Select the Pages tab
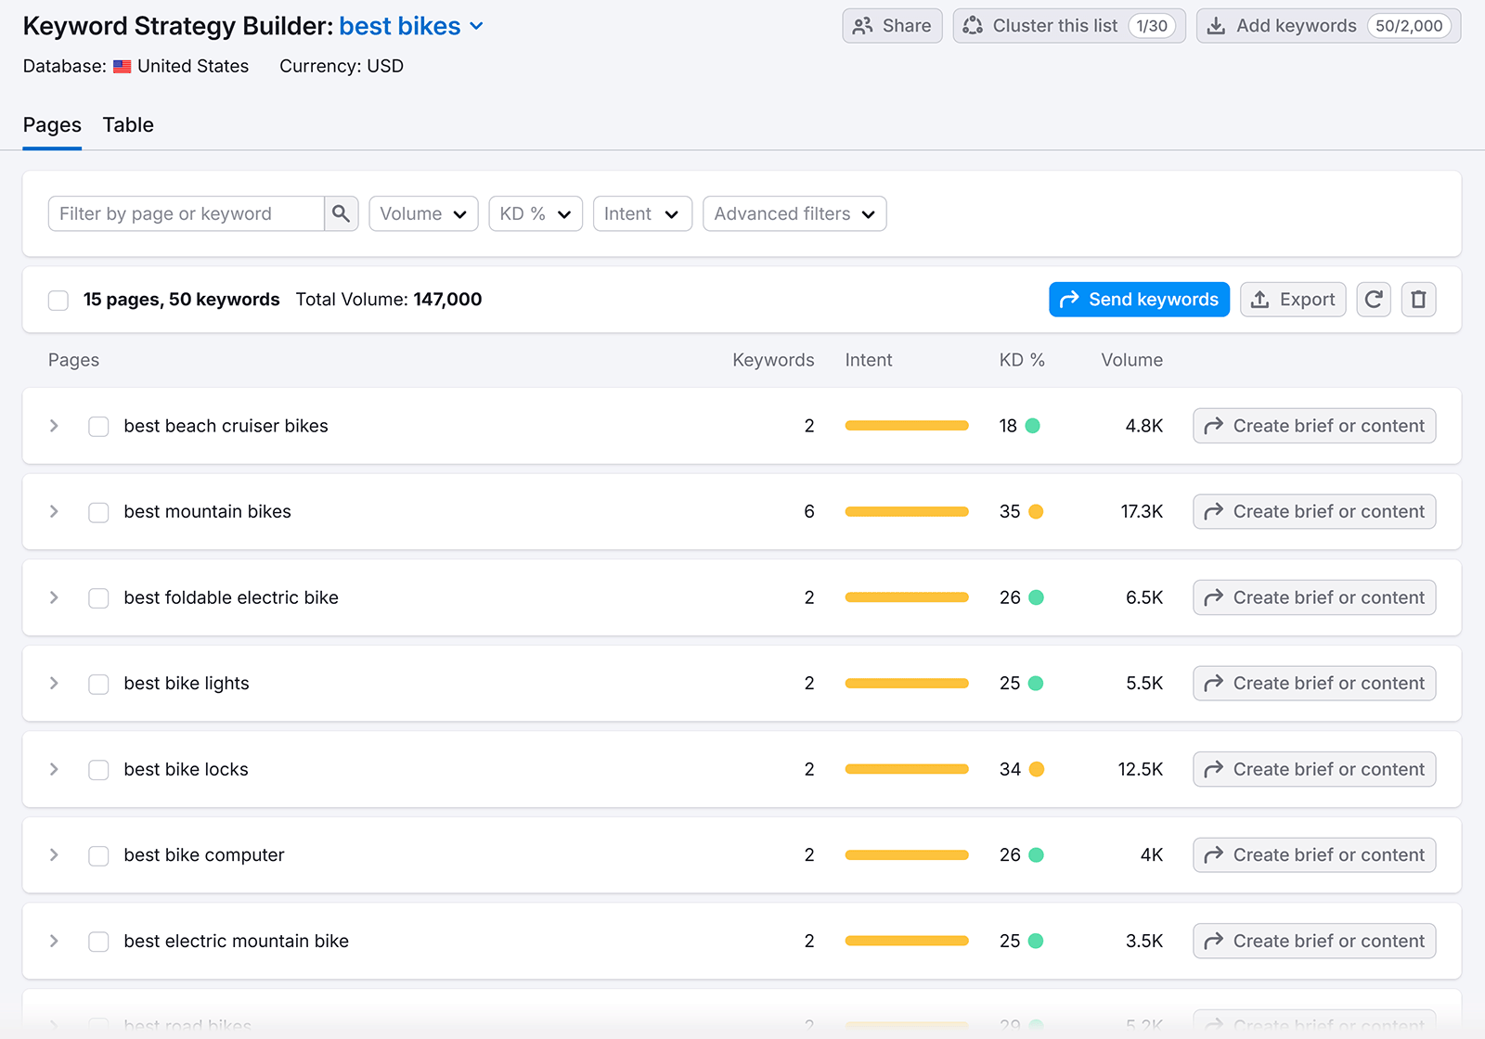 52,124
